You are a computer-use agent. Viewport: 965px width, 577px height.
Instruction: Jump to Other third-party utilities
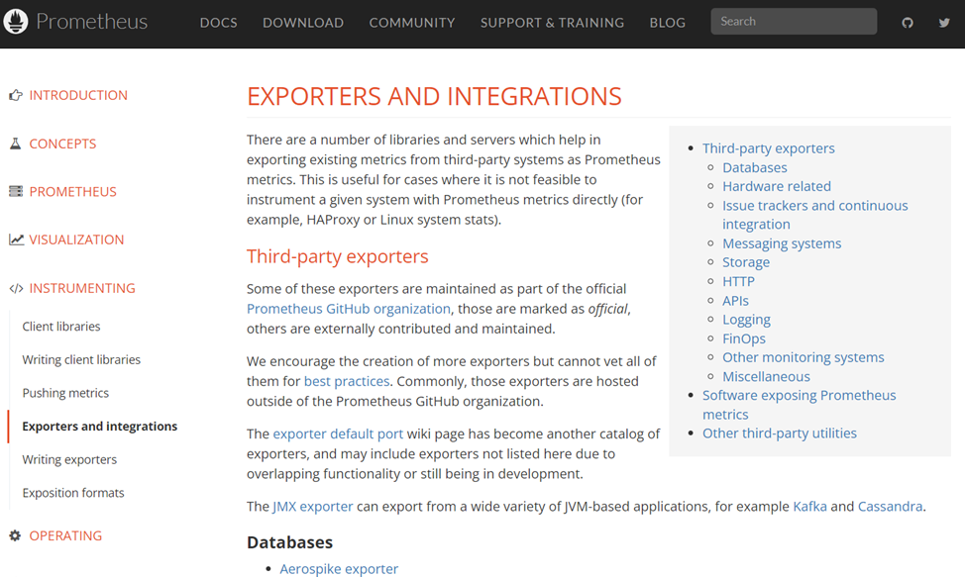(779, 433)
